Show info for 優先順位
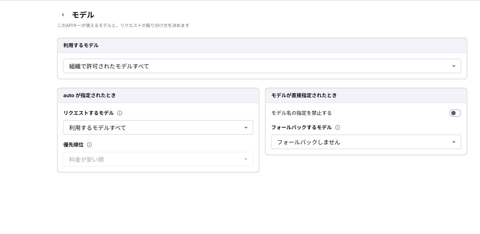 tap(90, 145)
